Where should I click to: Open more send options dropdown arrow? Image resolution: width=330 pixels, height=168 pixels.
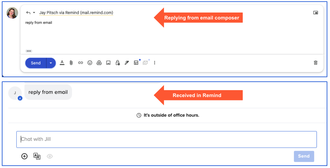click(x=51, y=63)
